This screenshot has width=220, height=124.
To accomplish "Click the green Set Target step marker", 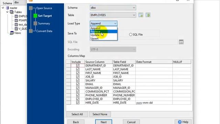I will tap(35, 16).
